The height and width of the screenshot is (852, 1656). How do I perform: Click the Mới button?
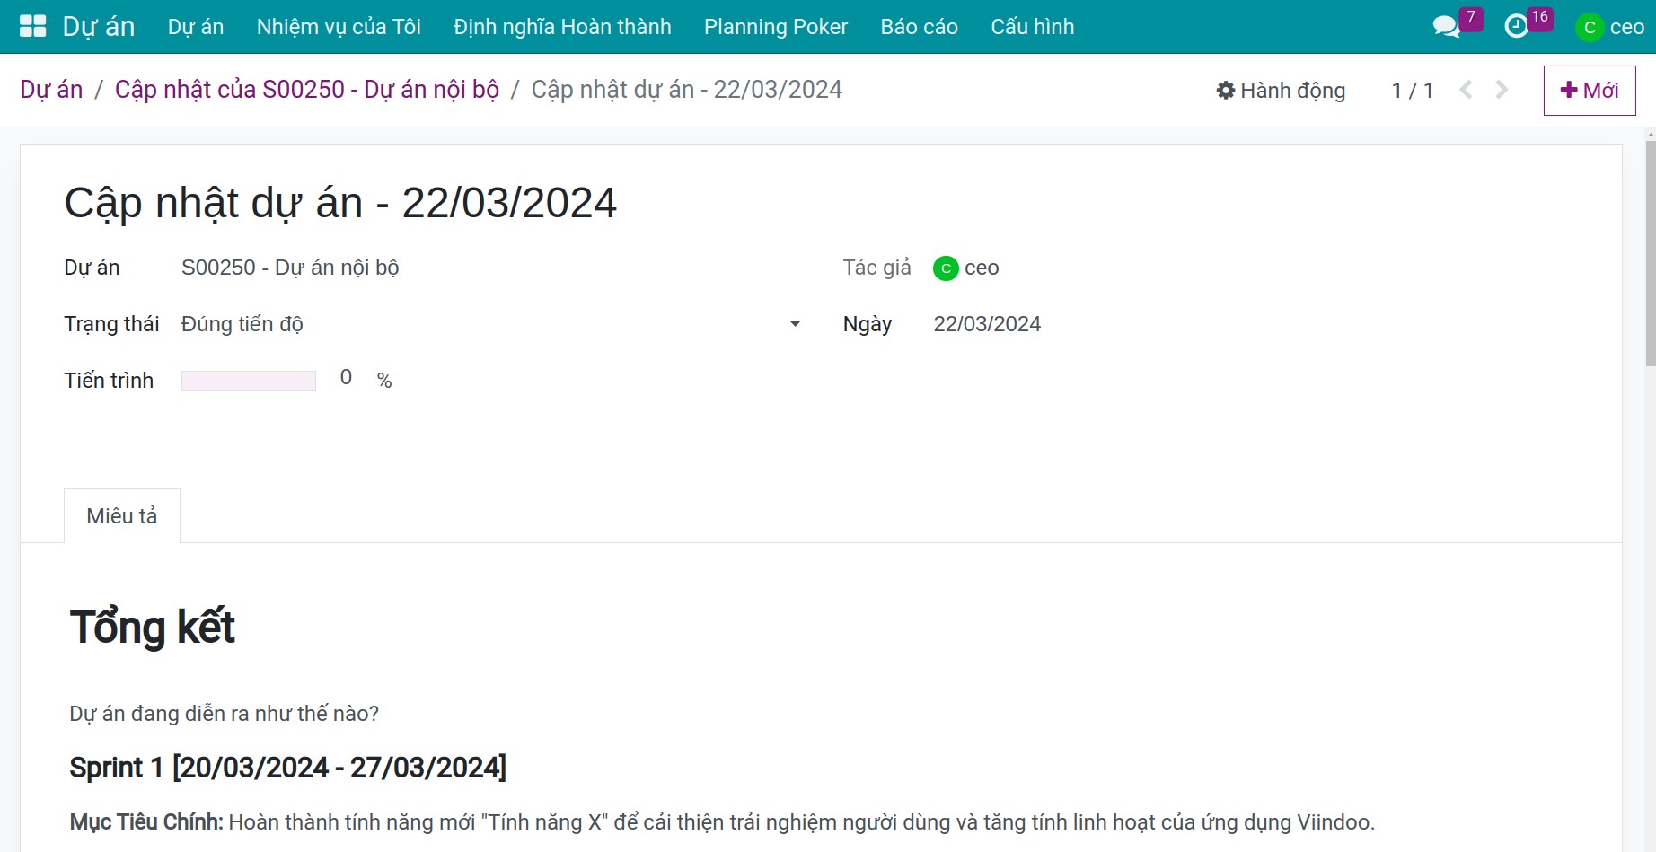(x=1590, y=91)
